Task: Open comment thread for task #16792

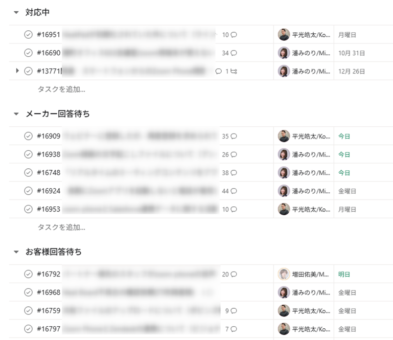Action: click(x=233, y=274)
